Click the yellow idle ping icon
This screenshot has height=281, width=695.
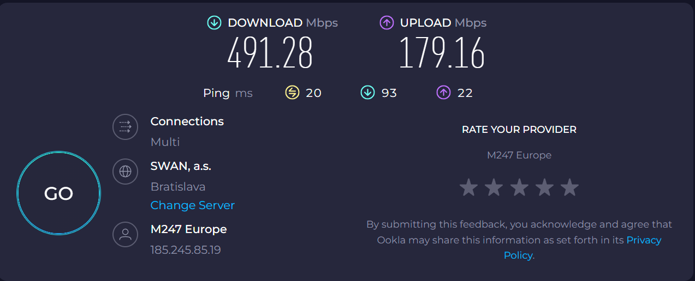(x=293, y=93)
